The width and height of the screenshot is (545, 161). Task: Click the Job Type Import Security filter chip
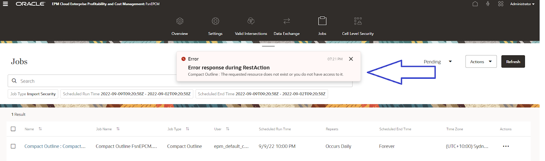(33, 94)
